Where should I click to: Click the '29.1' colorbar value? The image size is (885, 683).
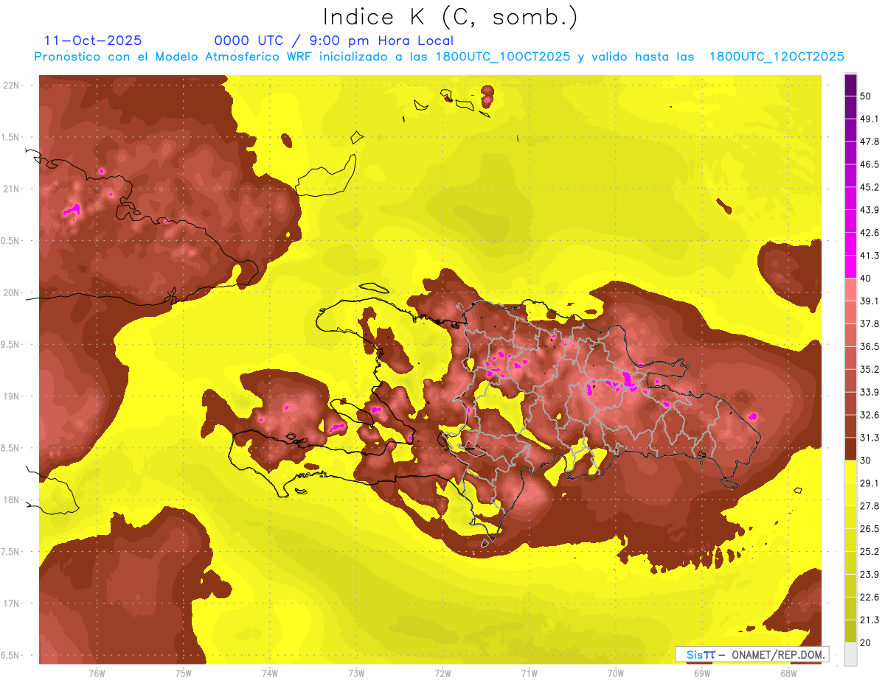tap(870, 483)
